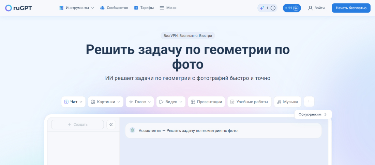The width and height of the screenshot is (375, 165).
Task: Click the assistant icon in chat header
Action: (132, 130)
